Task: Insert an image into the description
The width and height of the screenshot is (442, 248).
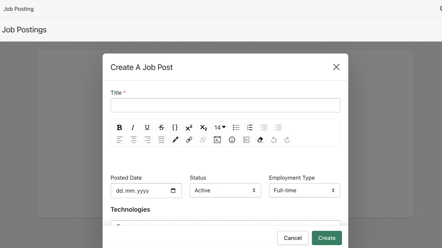Action: click(x=246, y=139)
